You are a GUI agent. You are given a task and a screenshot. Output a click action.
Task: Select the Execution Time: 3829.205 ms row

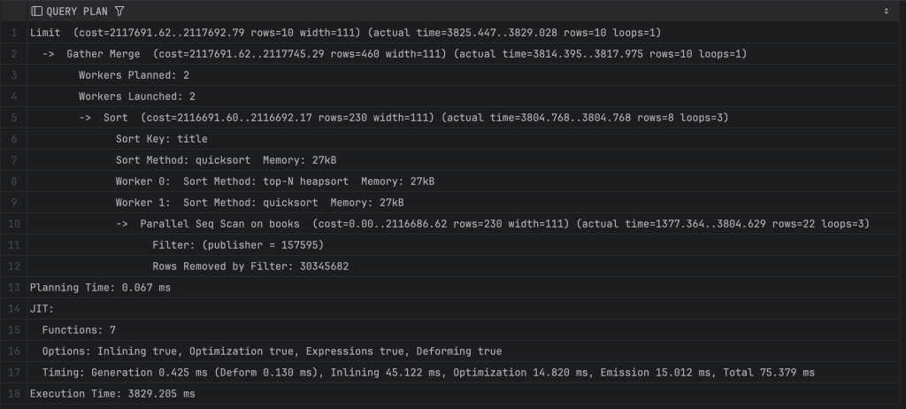point(112,394)
